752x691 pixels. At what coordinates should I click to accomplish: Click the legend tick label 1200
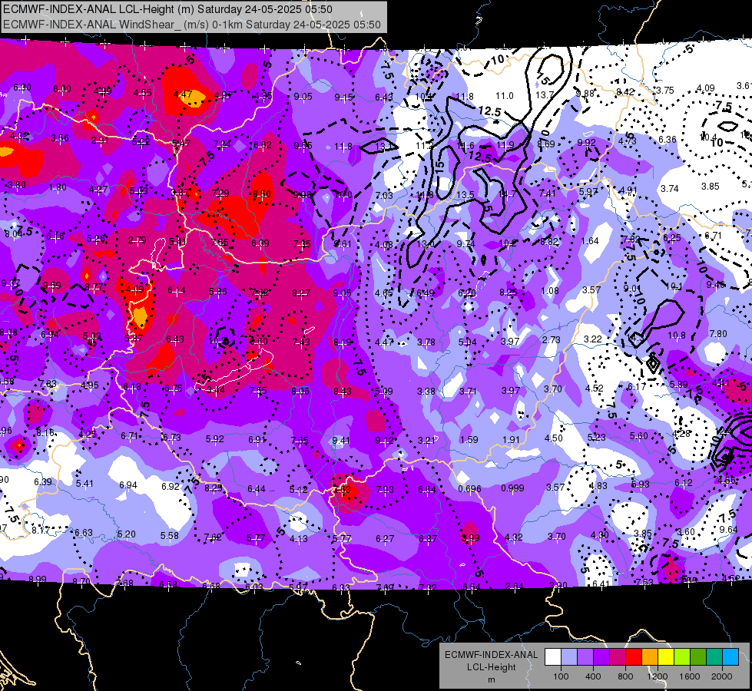[x=658, y=676]
